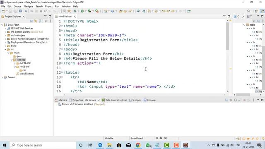The image size is (265, 149).
Task: Expand JAX-WS Web Services node
Action: (5, 29)
